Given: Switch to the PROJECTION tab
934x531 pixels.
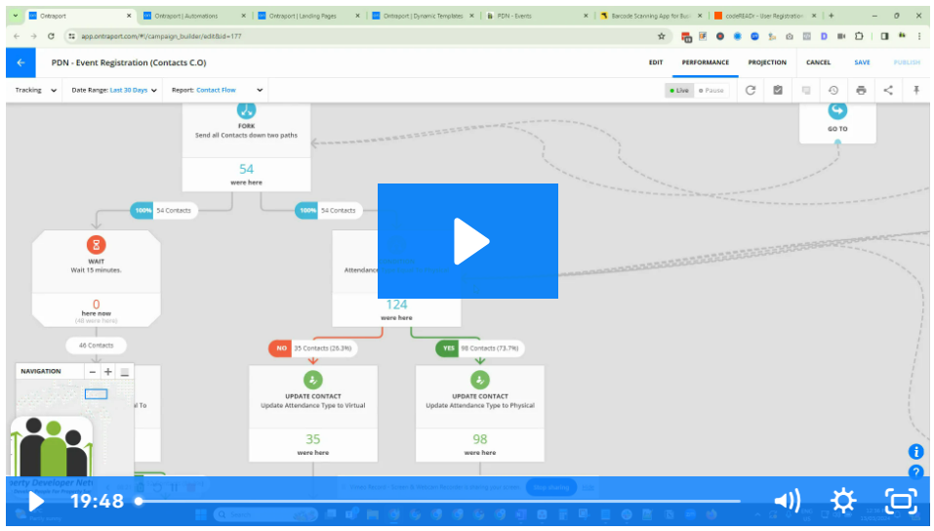Looking at the screenshot, I should click(x=767, y=62).
